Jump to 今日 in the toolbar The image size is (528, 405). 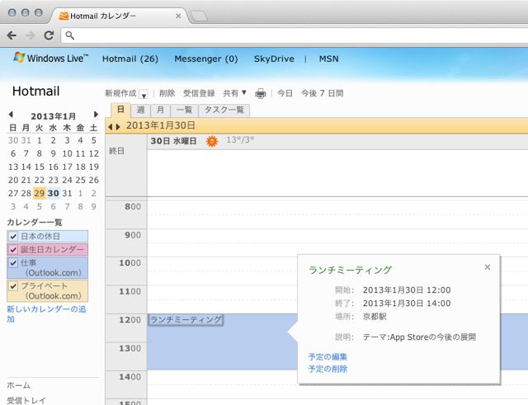285,93
